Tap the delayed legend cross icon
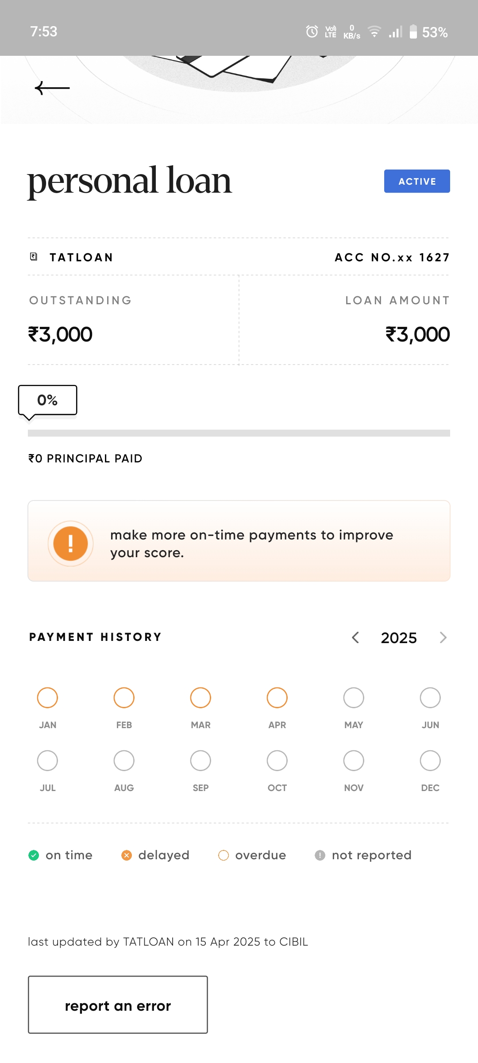This screenshot has width=478, height=1063. (127, 855)
